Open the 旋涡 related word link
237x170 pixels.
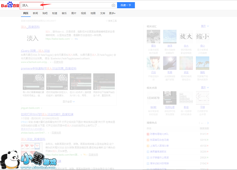point(170,46)
